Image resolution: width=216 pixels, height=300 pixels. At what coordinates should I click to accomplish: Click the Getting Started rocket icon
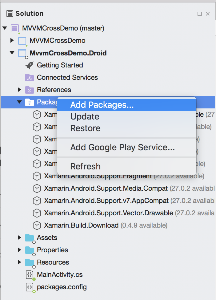pos(29,65)
